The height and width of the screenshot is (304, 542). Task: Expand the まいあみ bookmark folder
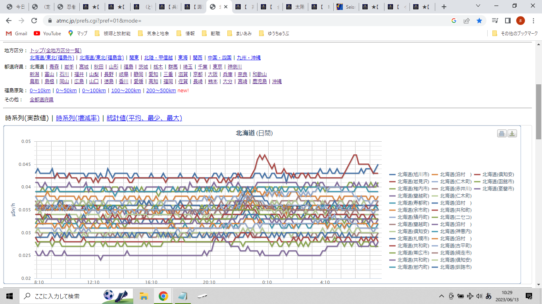pyautogui.click(x=239, y=34)
